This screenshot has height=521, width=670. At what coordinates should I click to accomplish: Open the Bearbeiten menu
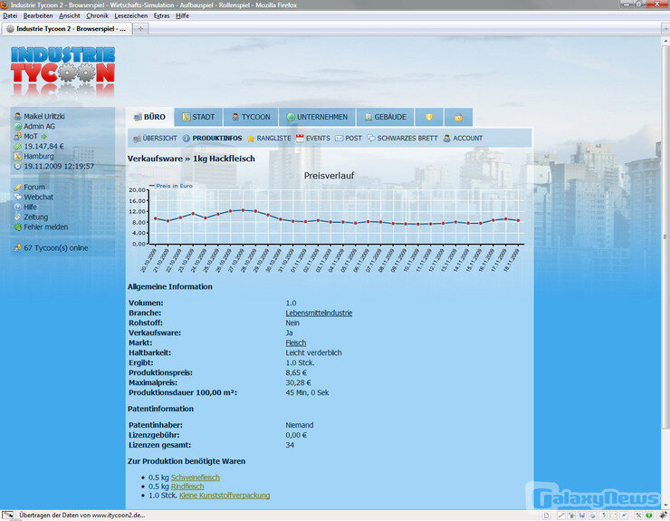tap(38, 15)
